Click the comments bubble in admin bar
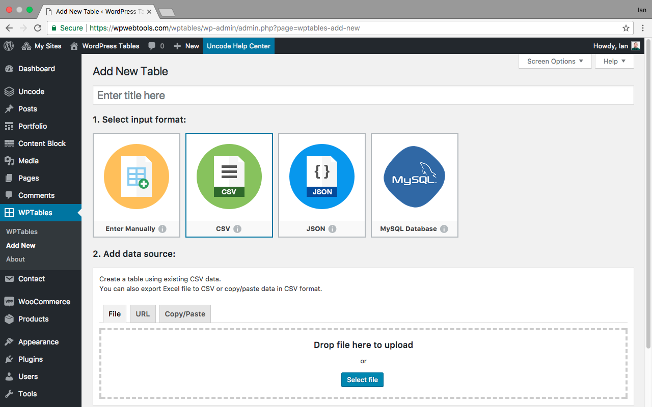The height and width of the screenshot is (407, 652). [x=156, y=46]
